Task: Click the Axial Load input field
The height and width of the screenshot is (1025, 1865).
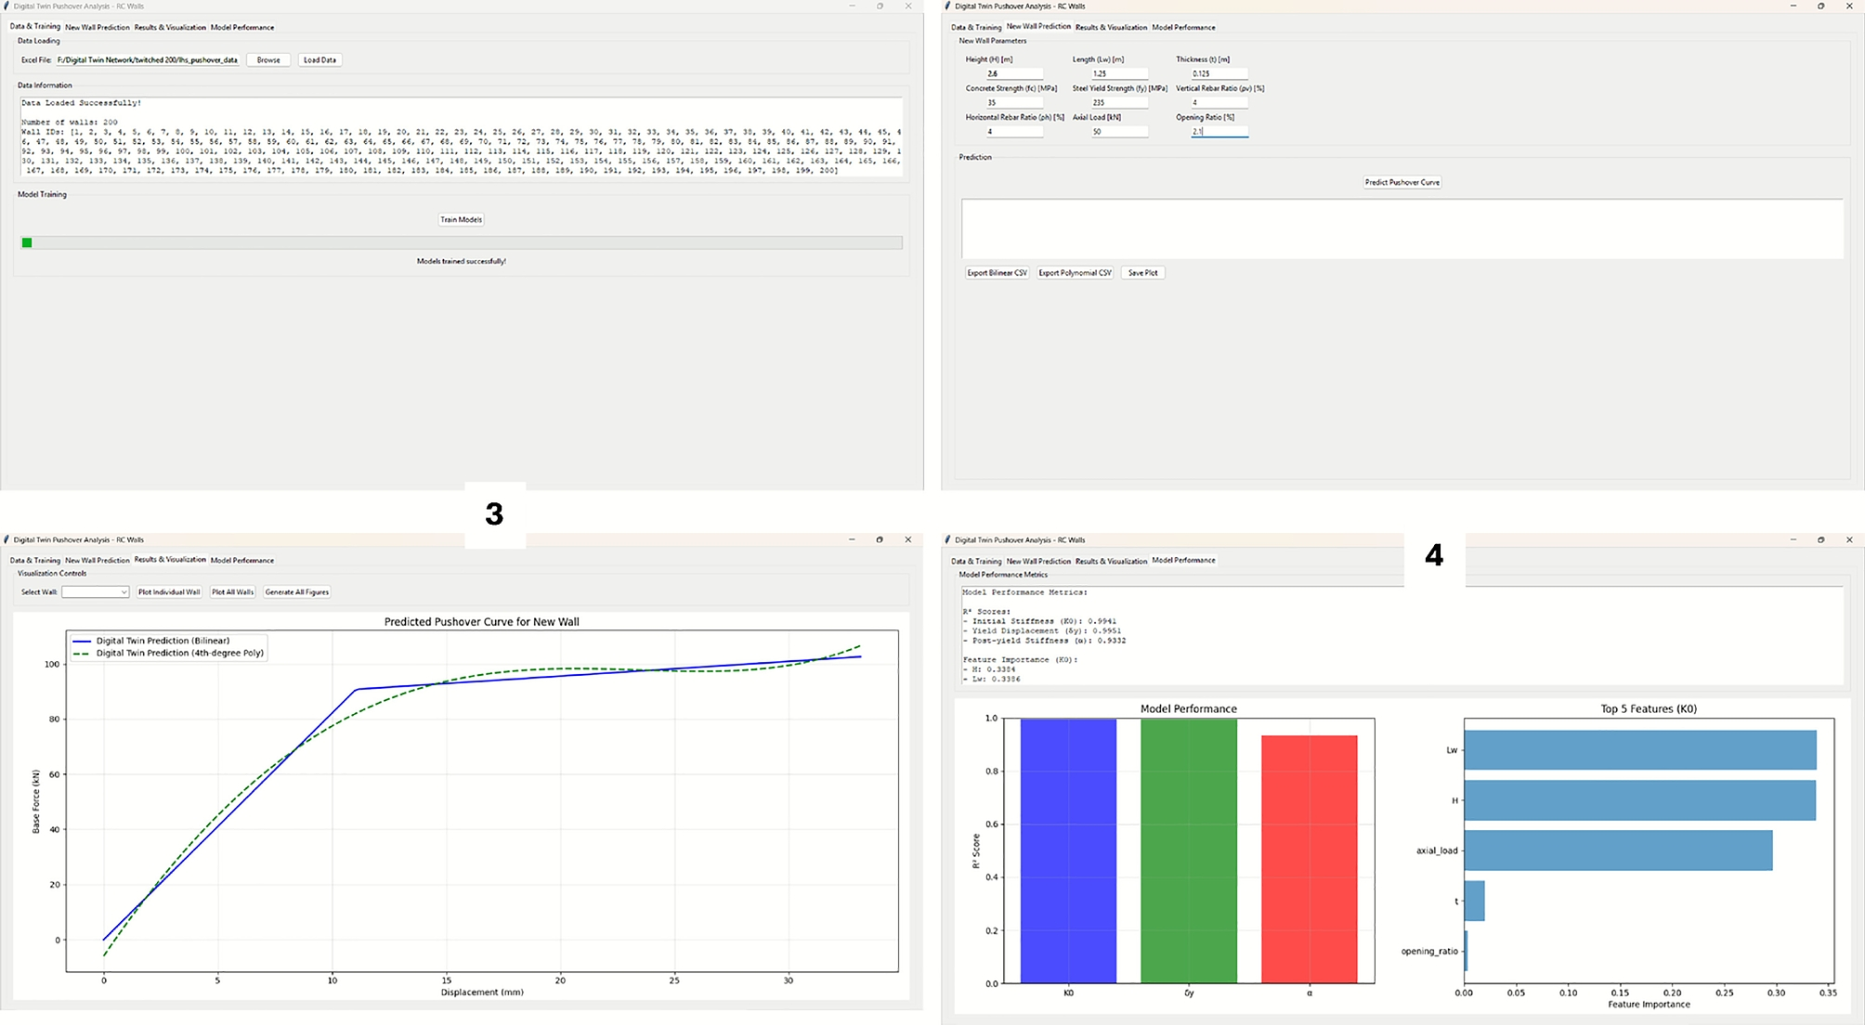Action: [1118, 132]
